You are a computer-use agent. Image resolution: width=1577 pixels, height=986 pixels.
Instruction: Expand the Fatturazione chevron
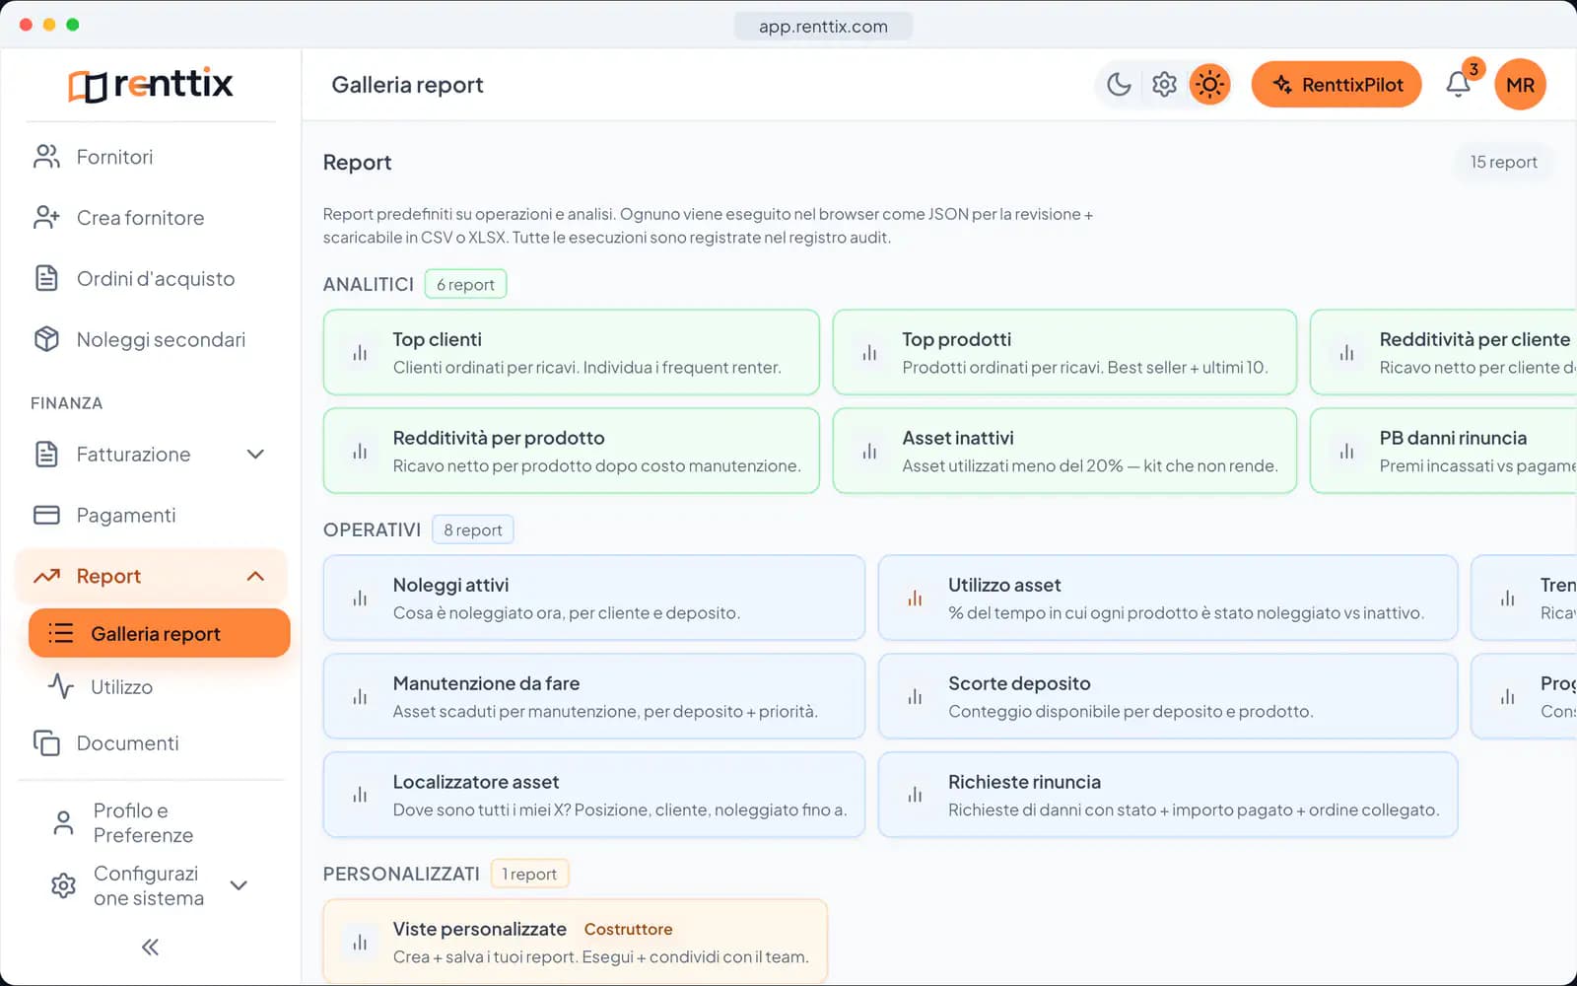pyautogui.click(x=255, y=455)
